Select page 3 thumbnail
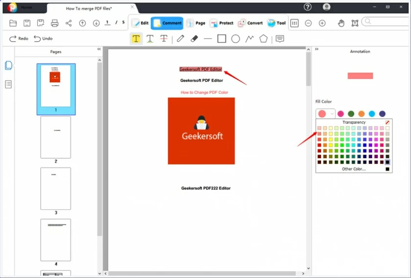Viewport: 411px width, 278px height. coord(56,188)
